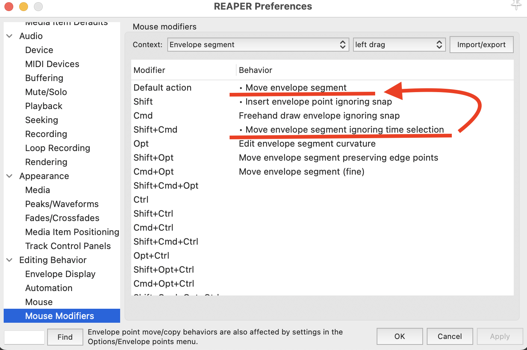Collapse the Appearance tree section
This screenshot has width=527, height=350.
10,176
